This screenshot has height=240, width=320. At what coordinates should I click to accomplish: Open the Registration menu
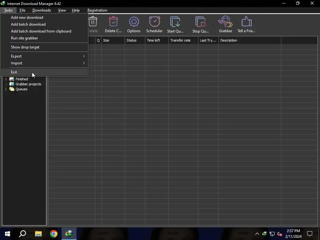tap(97, 10)
